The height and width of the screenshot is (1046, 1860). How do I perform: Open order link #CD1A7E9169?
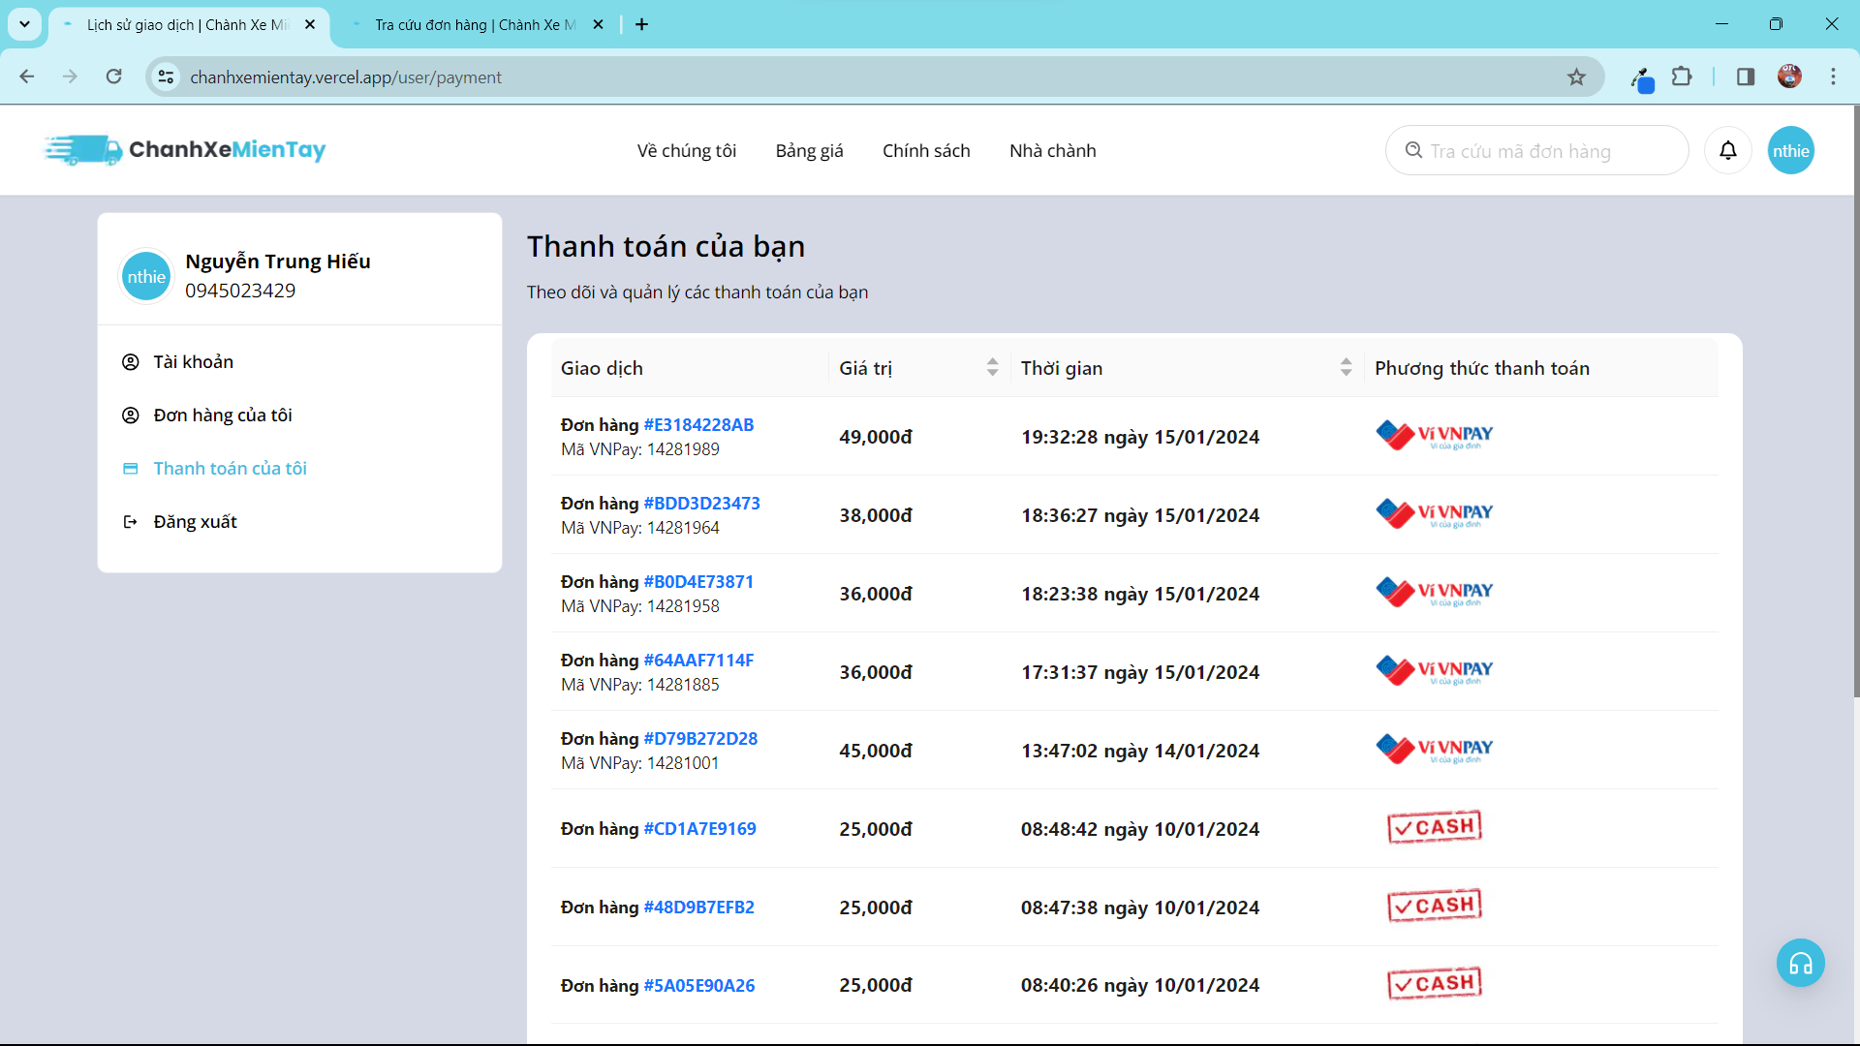coord(699,829)
